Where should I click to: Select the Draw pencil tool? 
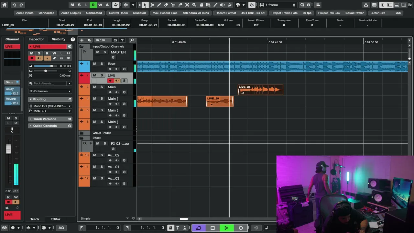[x=159, y=5]
